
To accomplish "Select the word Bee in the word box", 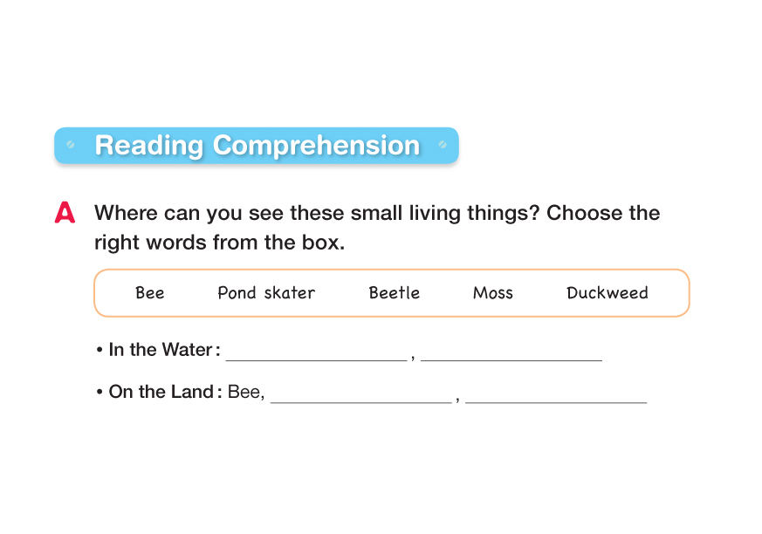I will tap(150, 293).
